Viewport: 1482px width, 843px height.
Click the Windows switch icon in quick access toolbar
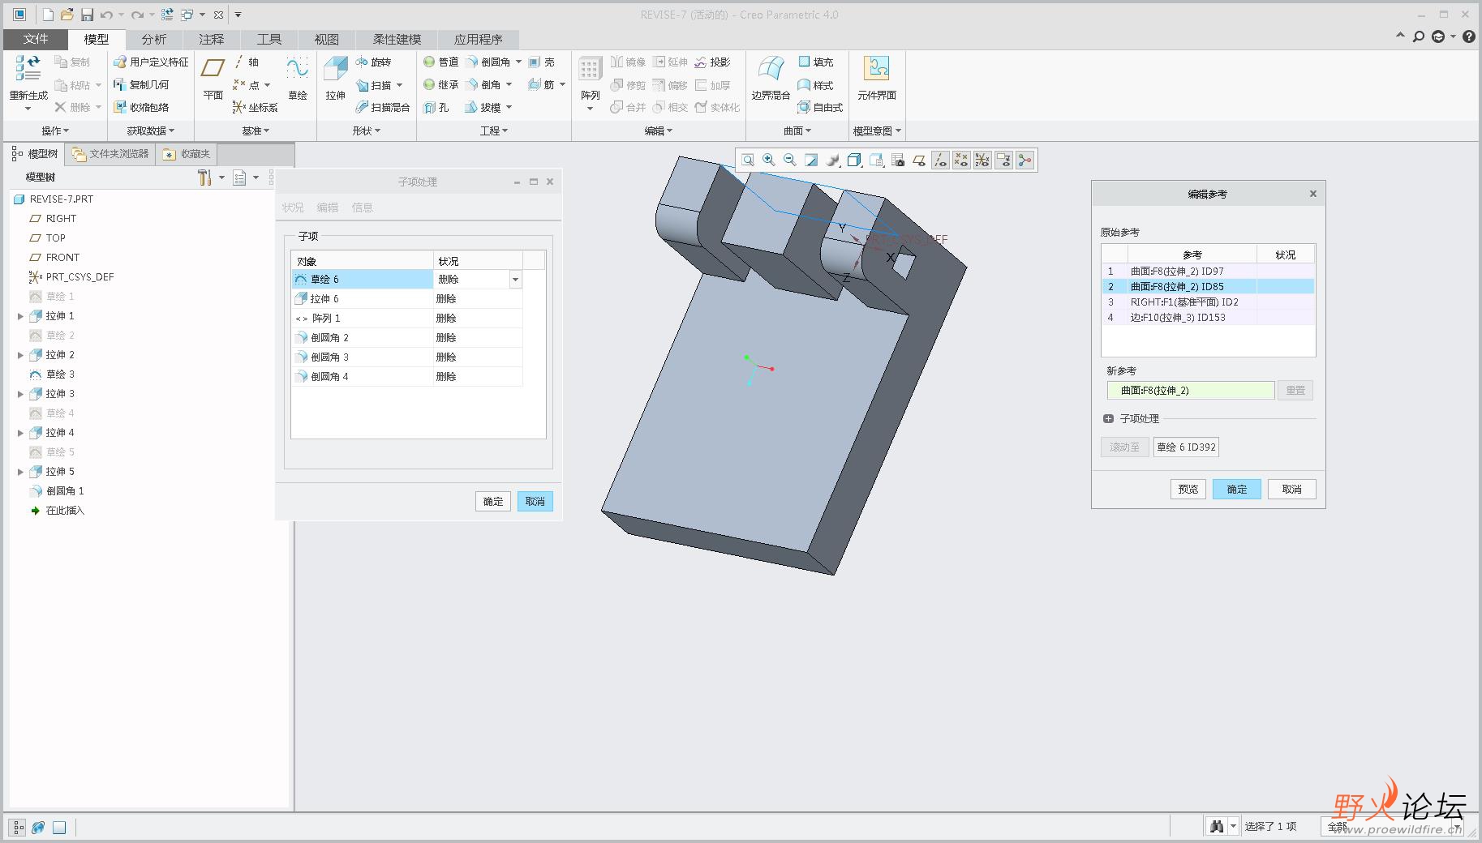click(187, 15)
